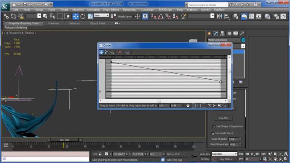This screenshot has width=290, height=163.
Task: Click the time slider showing 28 / 100
Action: pyautogui.click(x=64, y=140)
